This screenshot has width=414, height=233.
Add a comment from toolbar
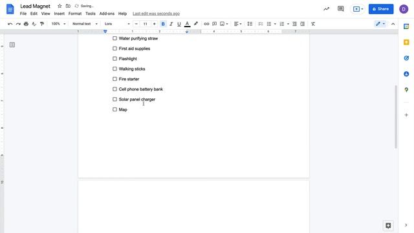pyautogui.click(x=214, y=24)
